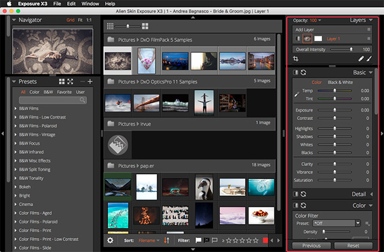The height and width of the screenshot is (252, 384).
Task: Reverse sort direction arrows
Action: coord(166,241)
